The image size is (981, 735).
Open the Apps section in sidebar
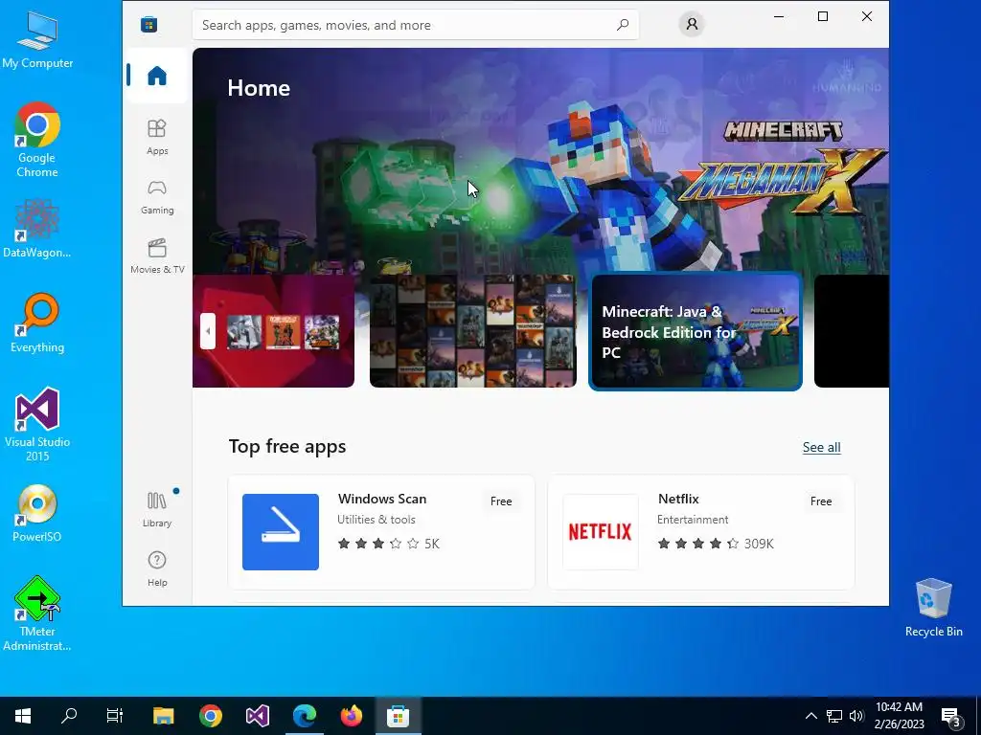click(157, 137)
